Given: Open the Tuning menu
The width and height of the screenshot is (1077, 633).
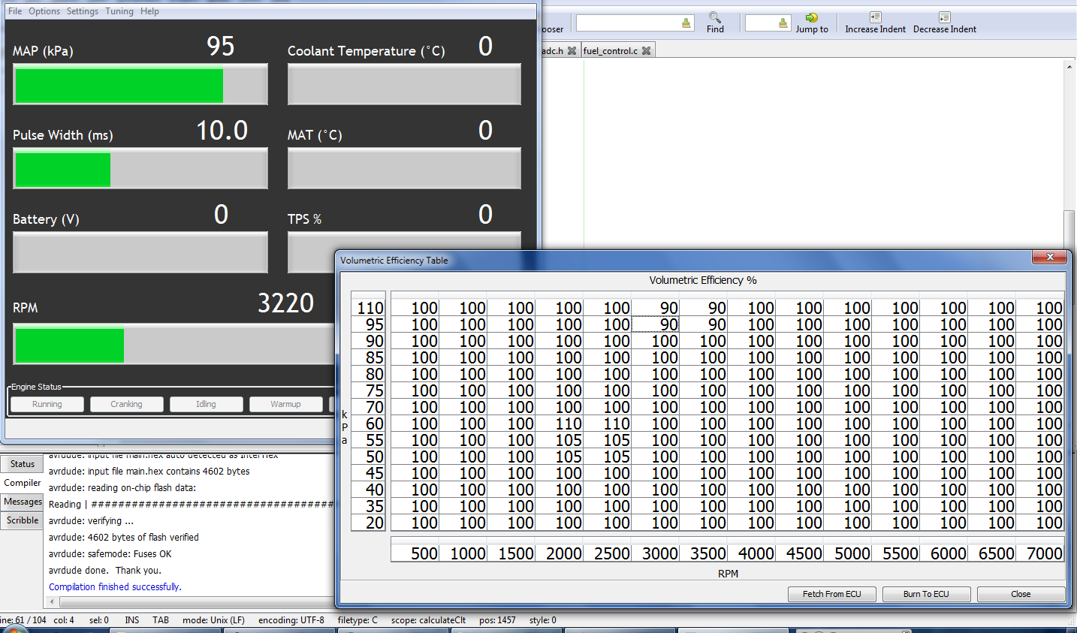Looking at the screenshot, I should [x=119, y=11].
